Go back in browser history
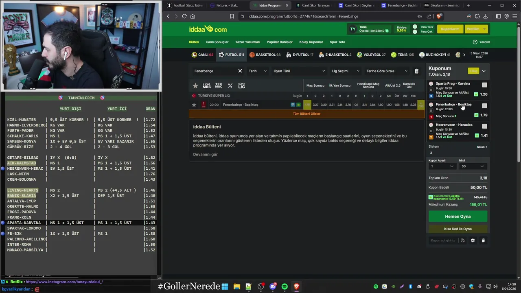 tap(169, 16)
